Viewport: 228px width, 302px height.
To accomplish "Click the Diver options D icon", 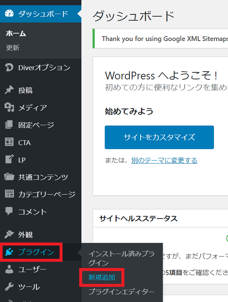I will (9, 68).
